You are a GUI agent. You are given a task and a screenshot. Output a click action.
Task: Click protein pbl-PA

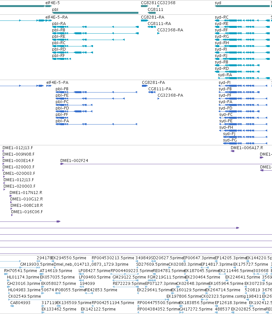(97, 124)
